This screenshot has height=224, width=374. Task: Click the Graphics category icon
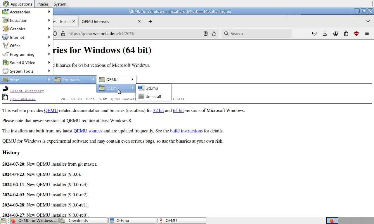5,29
